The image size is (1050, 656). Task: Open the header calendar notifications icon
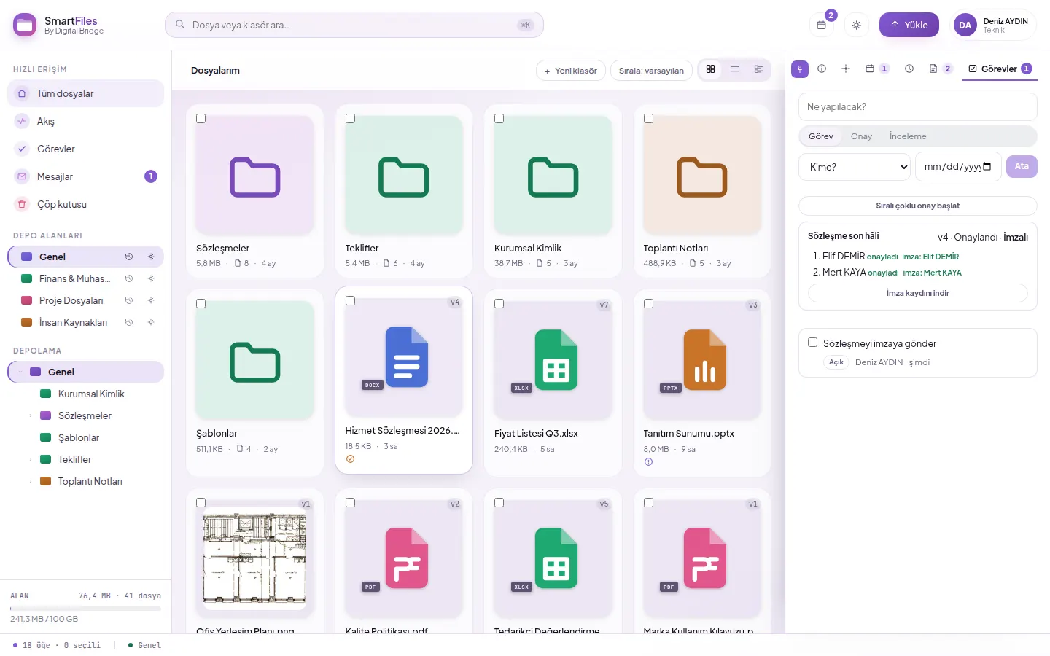822,25
